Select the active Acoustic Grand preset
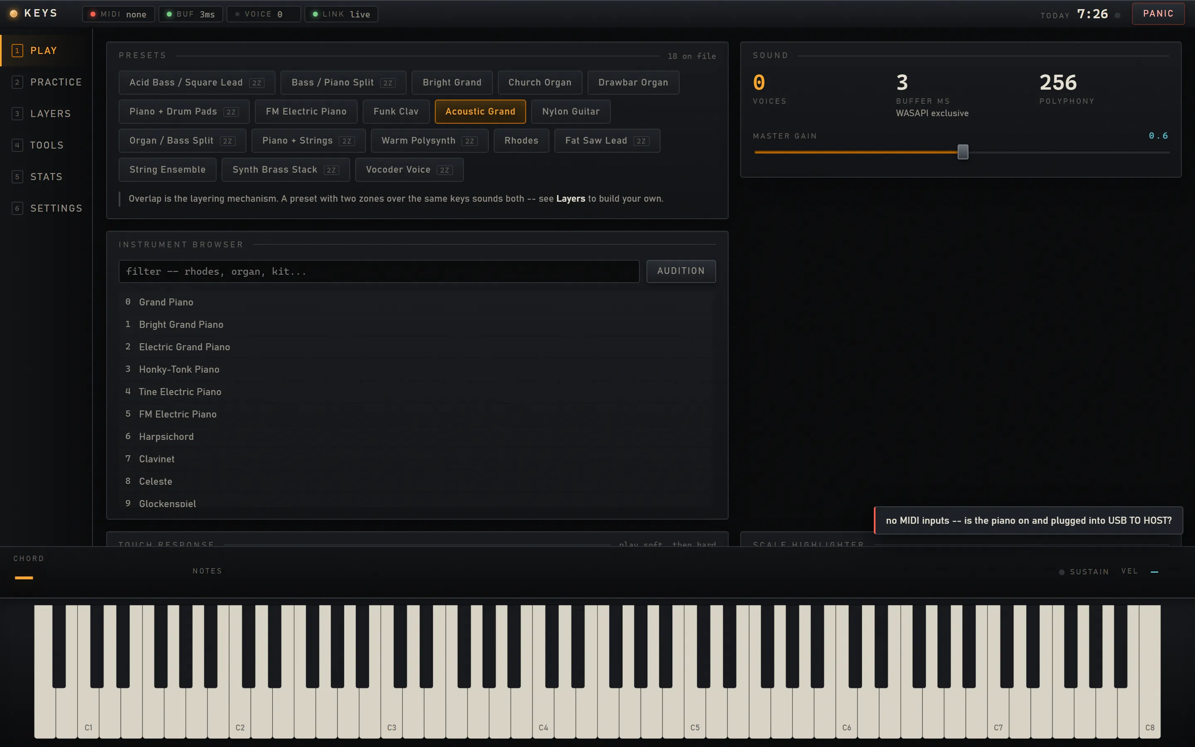This screenshot has width=1195, height=747. click(480, 112)
